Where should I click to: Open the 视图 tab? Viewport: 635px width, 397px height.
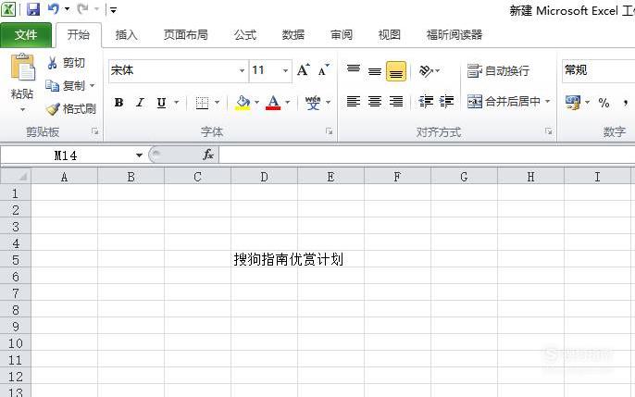point(389,35)
